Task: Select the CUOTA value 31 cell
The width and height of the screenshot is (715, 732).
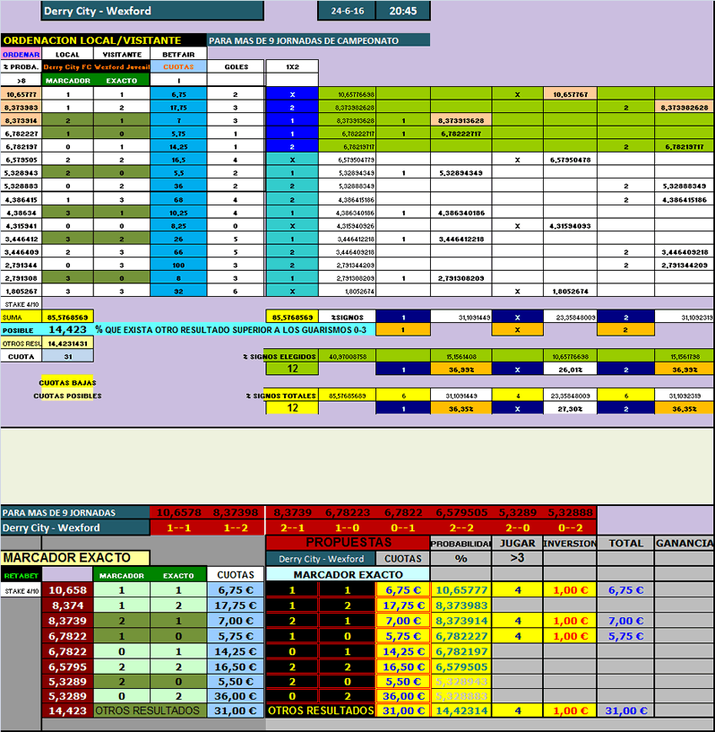Action: [x=67, y=356]
